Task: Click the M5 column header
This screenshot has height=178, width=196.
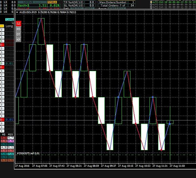Action: point(4,135)
